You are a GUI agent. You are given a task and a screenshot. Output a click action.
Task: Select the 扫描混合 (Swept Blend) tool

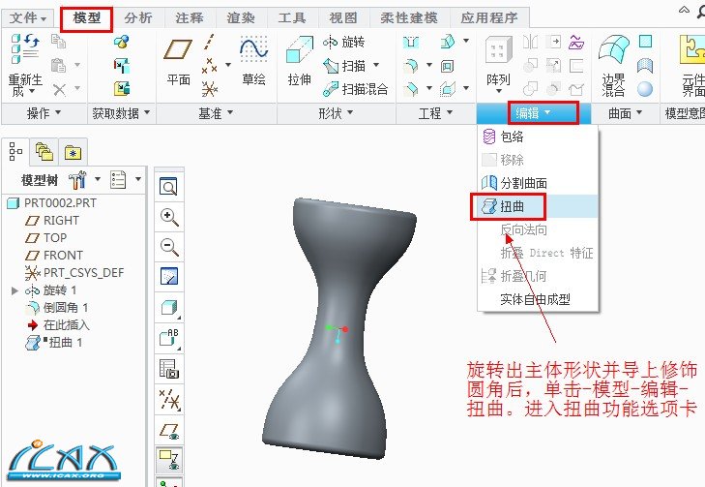[356, 89]
